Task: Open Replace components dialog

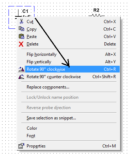Action: point(69,87)
